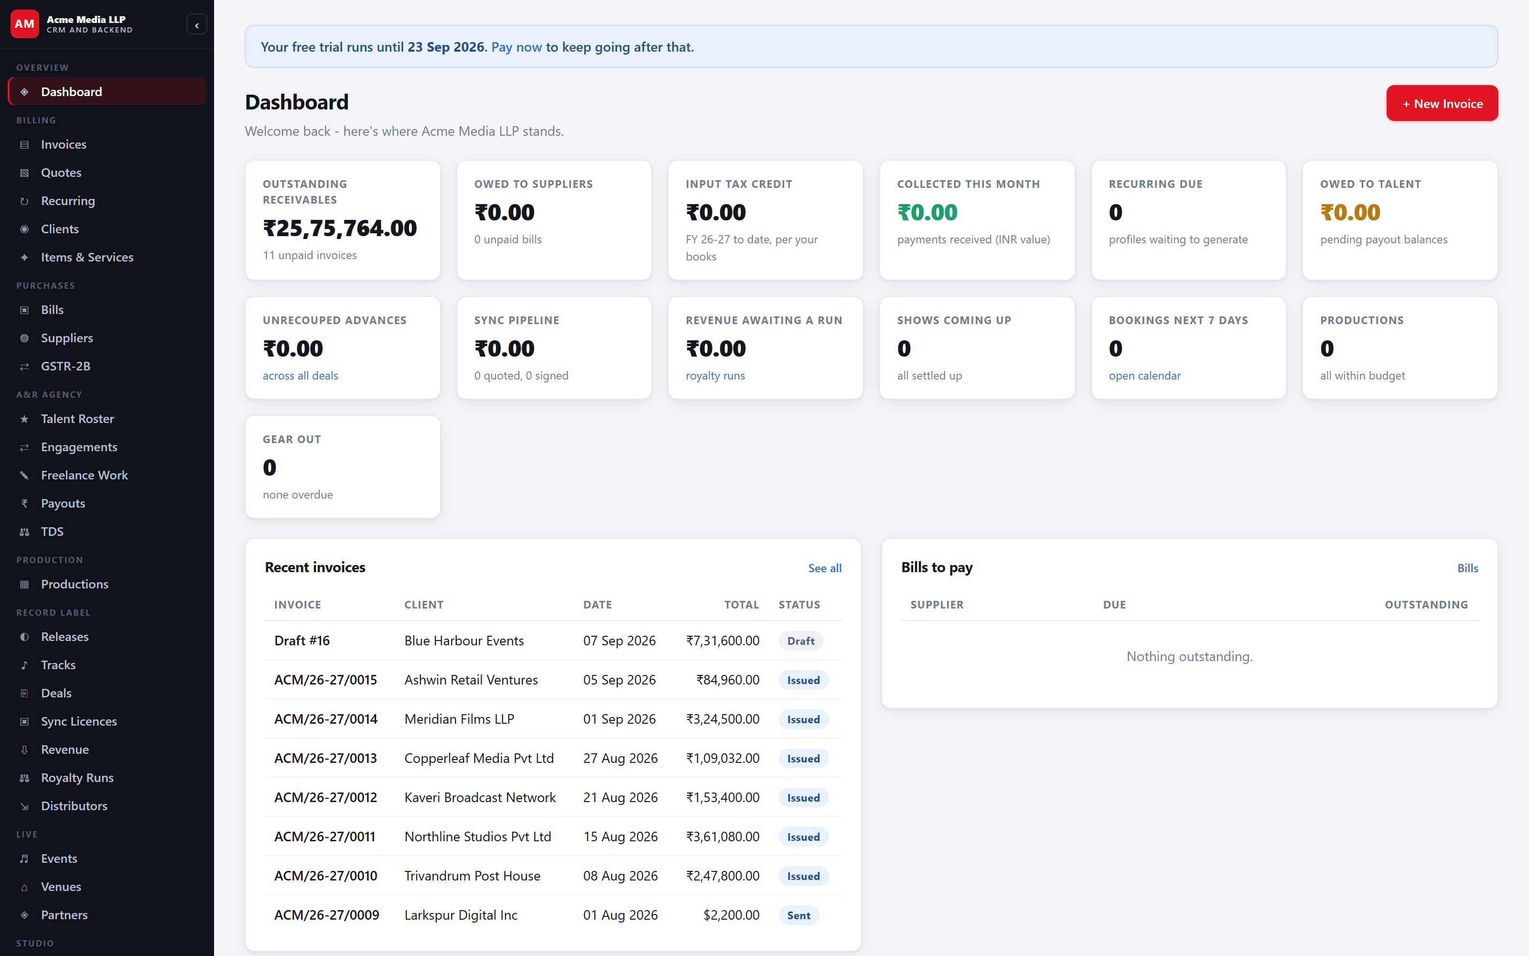1529x956 pixels.
Task: Click the Venues house icon
Action: click(25, 887)
